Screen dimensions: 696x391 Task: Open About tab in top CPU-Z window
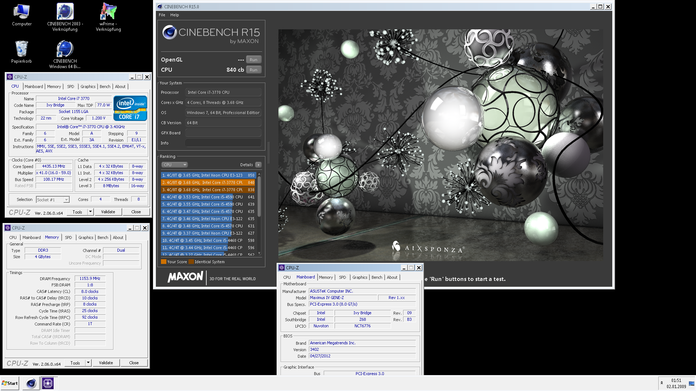tap(120, 87)
